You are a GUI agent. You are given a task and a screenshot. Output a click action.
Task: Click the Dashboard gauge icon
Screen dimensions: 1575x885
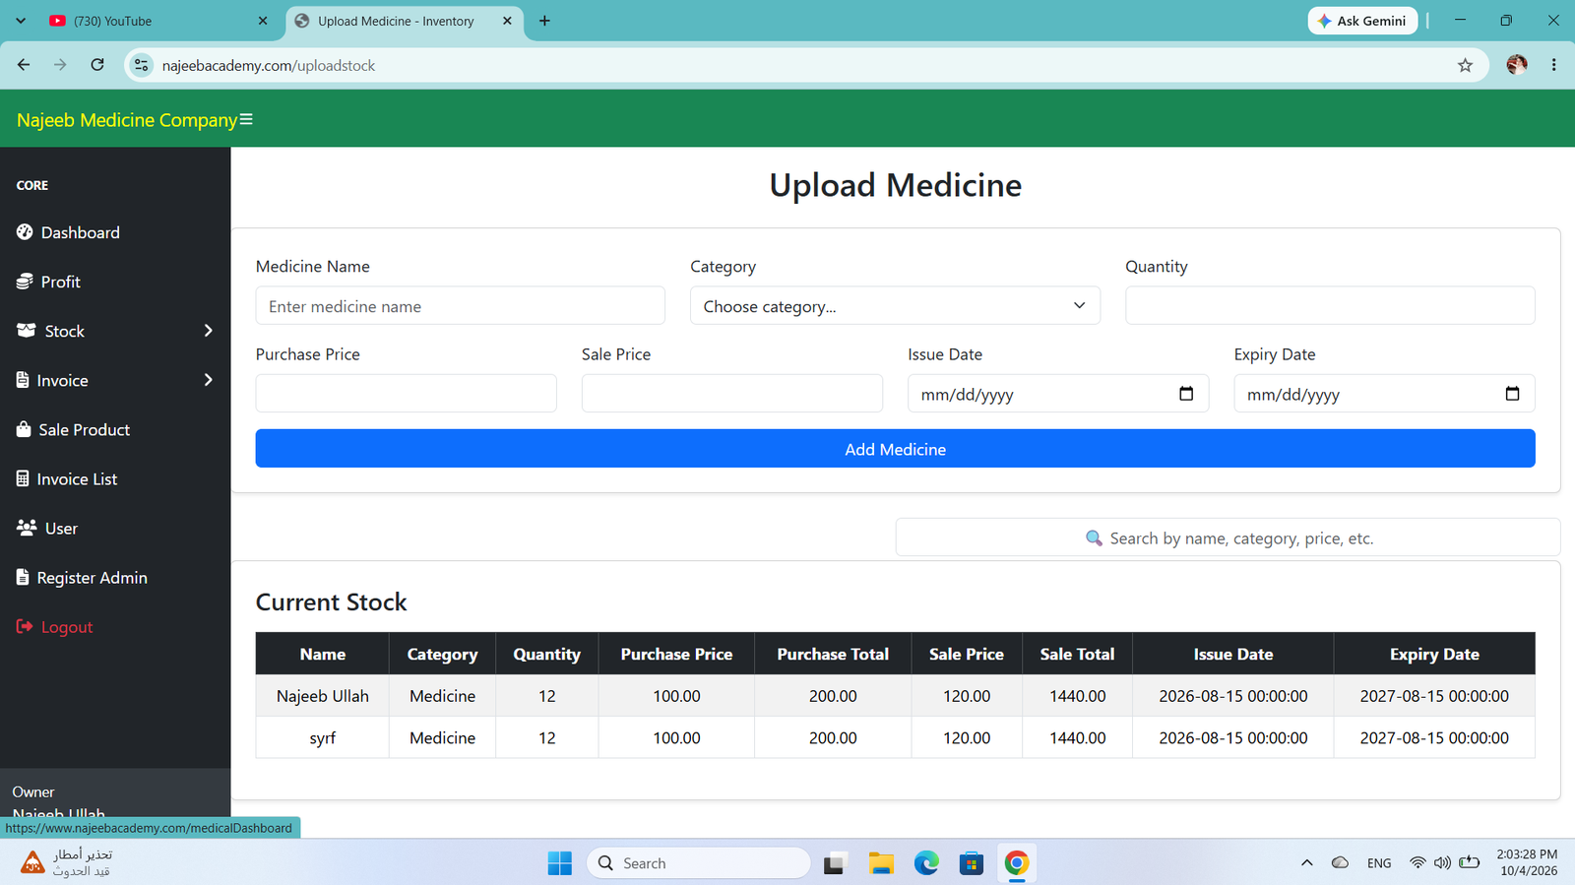click(x=25, y=232)
